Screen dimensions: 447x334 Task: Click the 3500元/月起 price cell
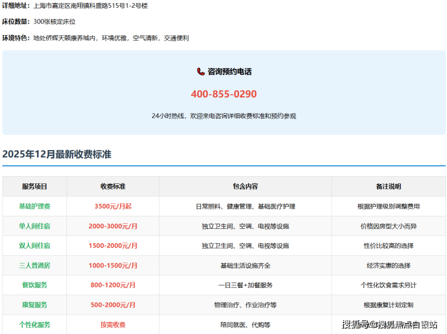pos(113,206)
